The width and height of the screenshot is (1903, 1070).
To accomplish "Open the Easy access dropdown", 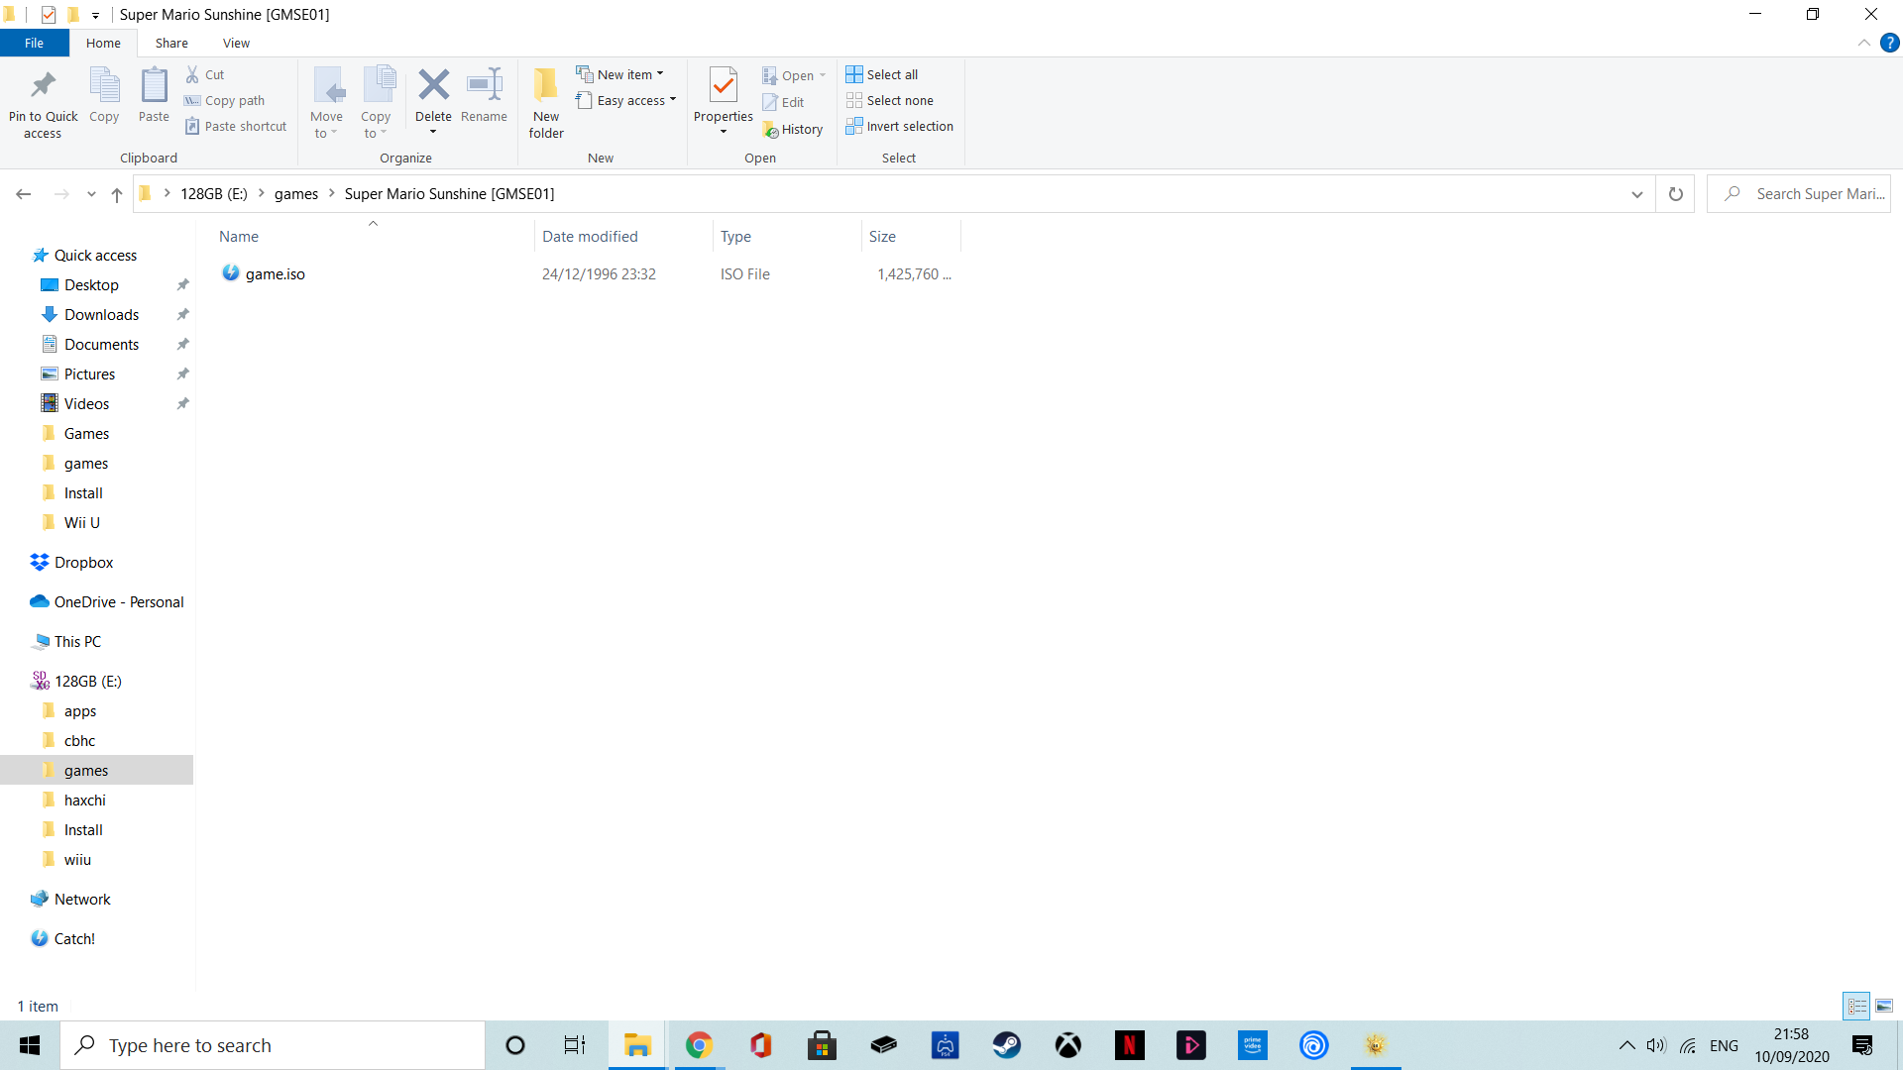I will [x=626, y=100].
